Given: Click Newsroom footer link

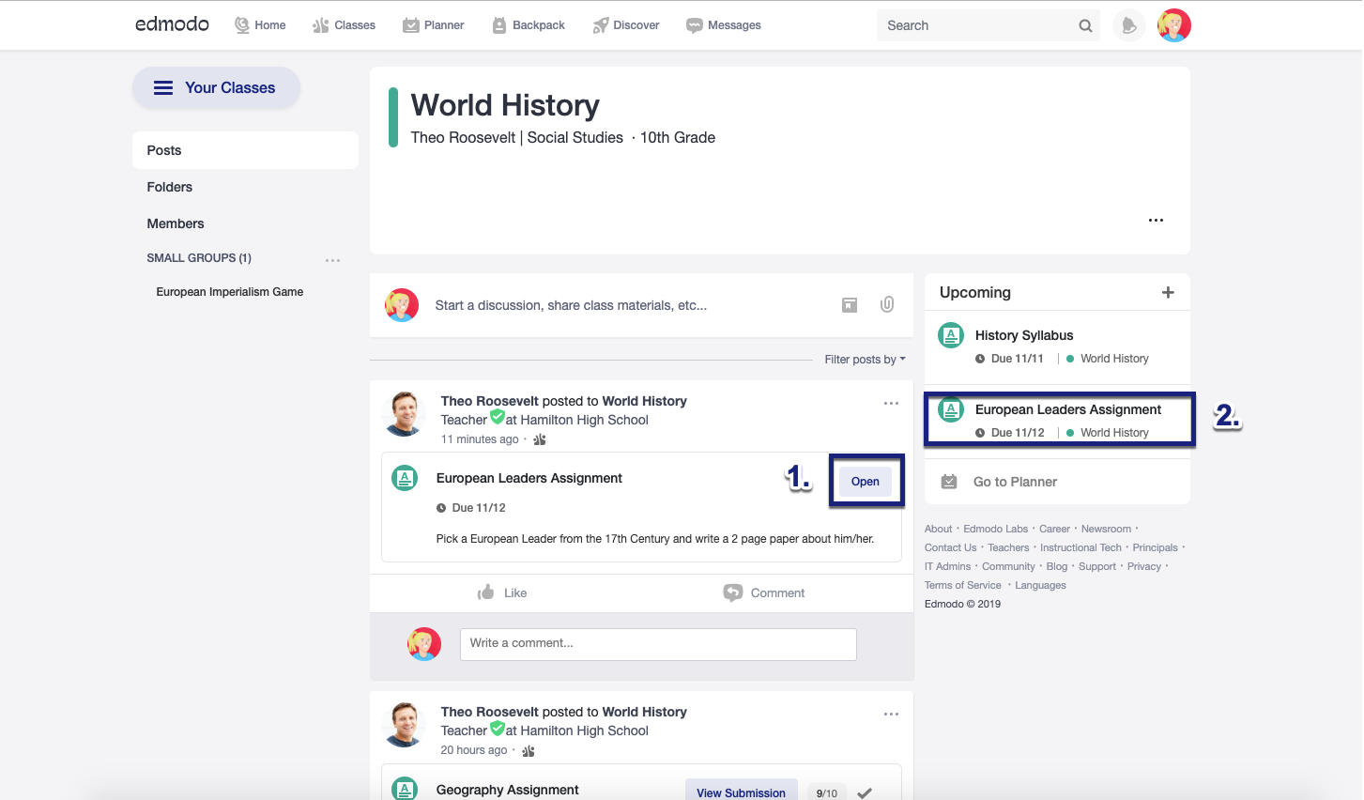Looking at the screenshot, I should tap(1106, 529).
